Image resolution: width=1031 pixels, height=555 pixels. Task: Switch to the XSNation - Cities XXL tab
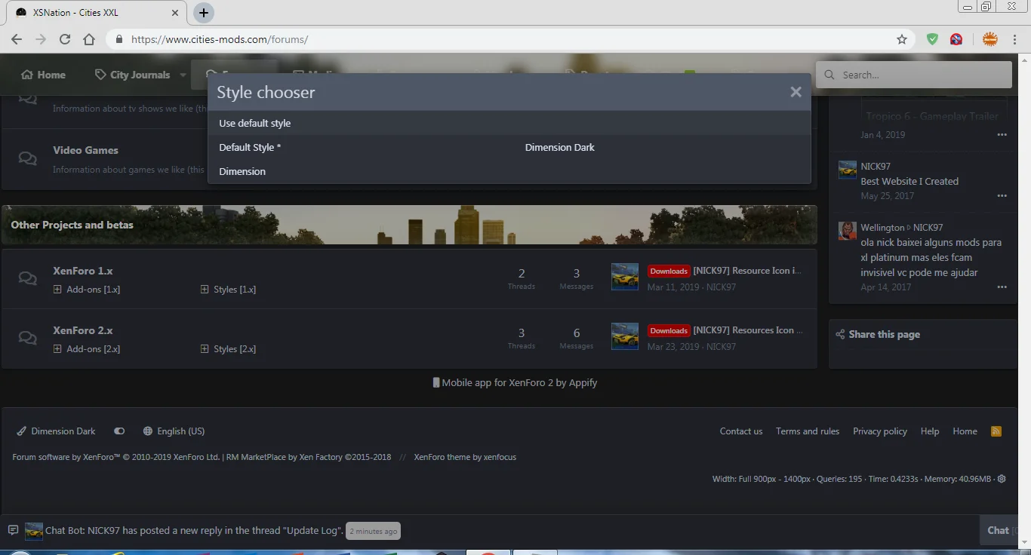[97, 13]
